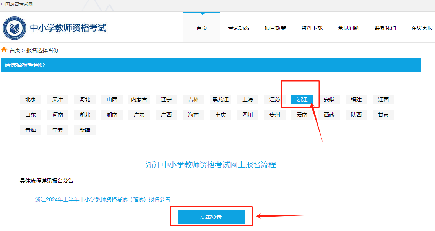Click the home icon in breadcrumb

pyautogui.click(x=3, y=50)
